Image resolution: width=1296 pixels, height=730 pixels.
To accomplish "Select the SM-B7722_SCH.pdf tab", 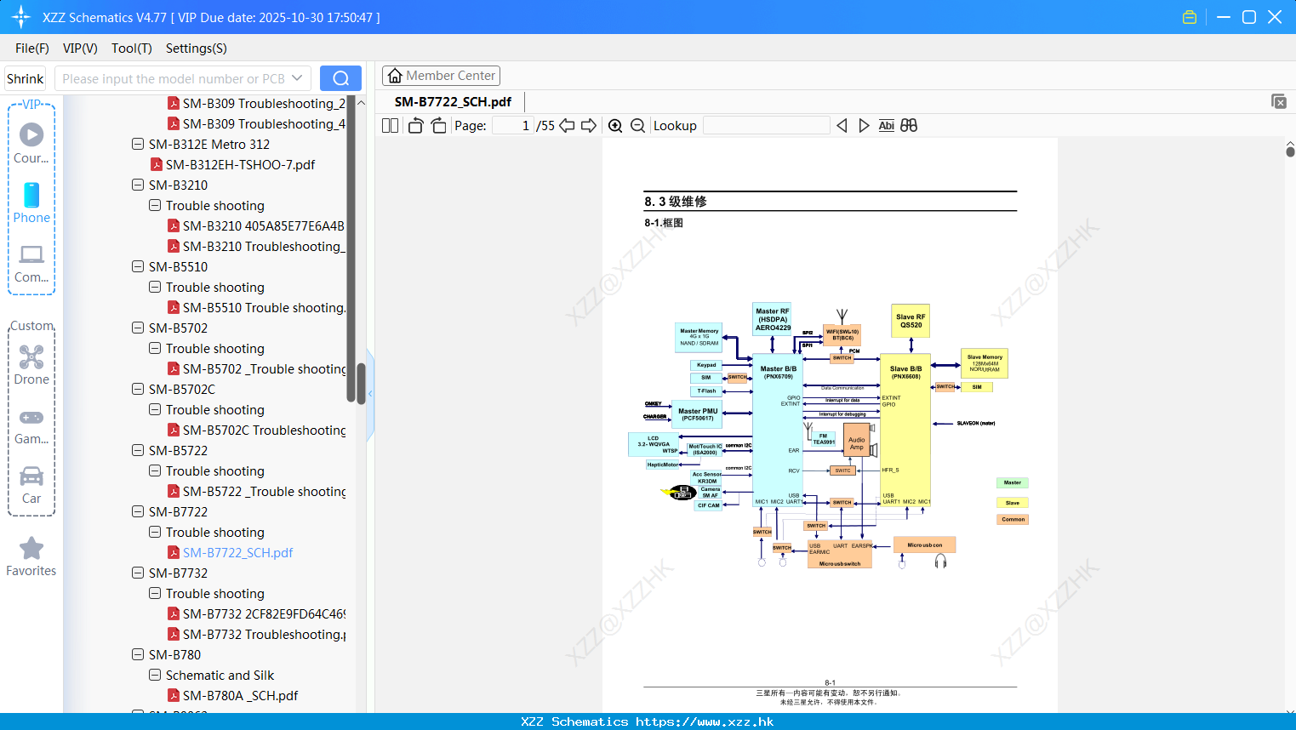I will pyautogui.click(x=453, y=101).
